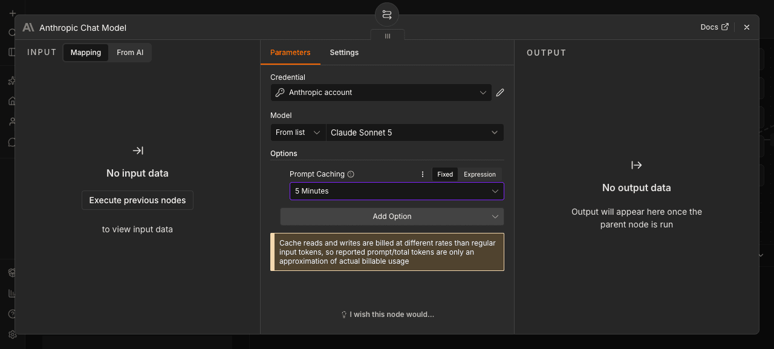
Task: Open the Claude Sonnet 5 model dropdown
Action: 415,132
